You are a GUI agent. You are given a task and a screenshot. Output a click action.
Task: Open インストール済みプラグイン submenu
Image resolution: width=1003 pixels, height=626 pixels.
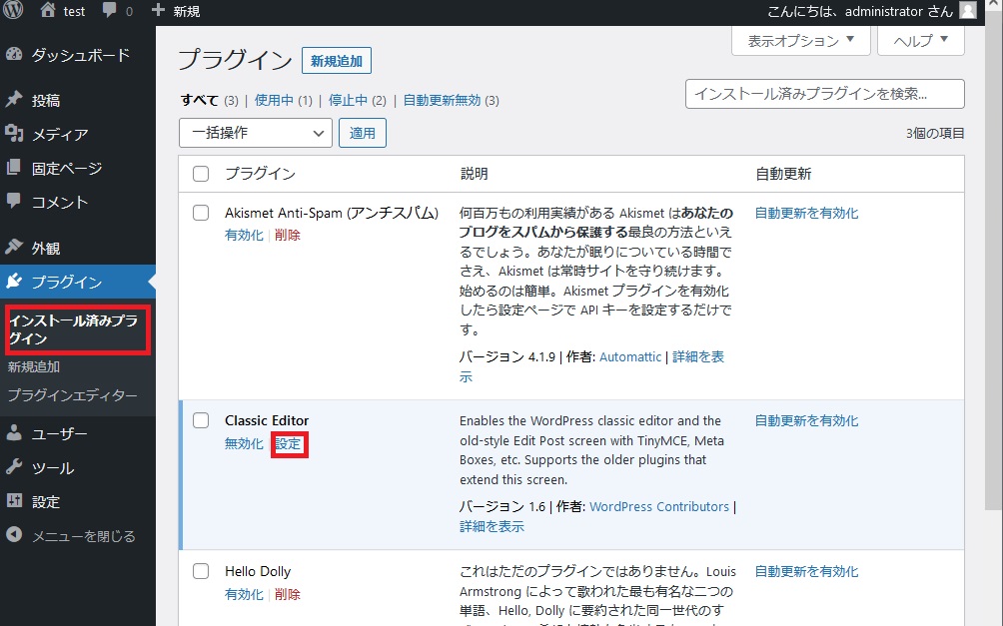pyautogui.click(x=74, y=329)
